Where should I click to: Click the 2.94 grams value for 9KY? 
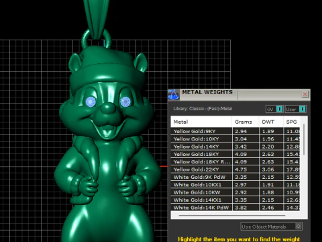[241, 131]
